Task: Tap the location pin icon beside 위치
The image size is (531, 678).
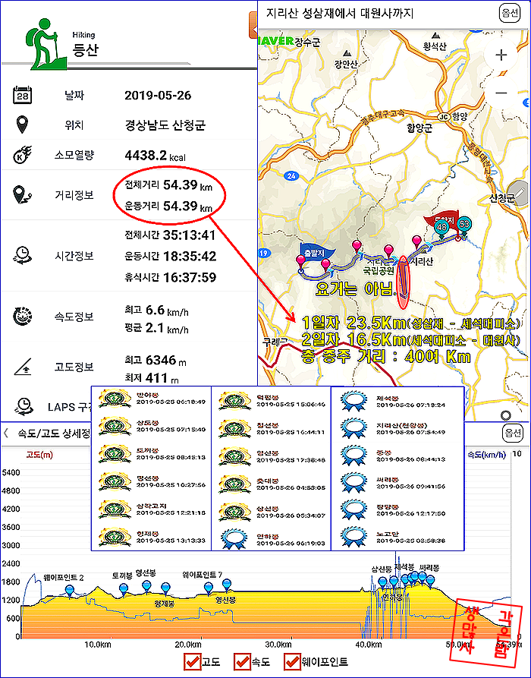Action: [x=22, y=125]
